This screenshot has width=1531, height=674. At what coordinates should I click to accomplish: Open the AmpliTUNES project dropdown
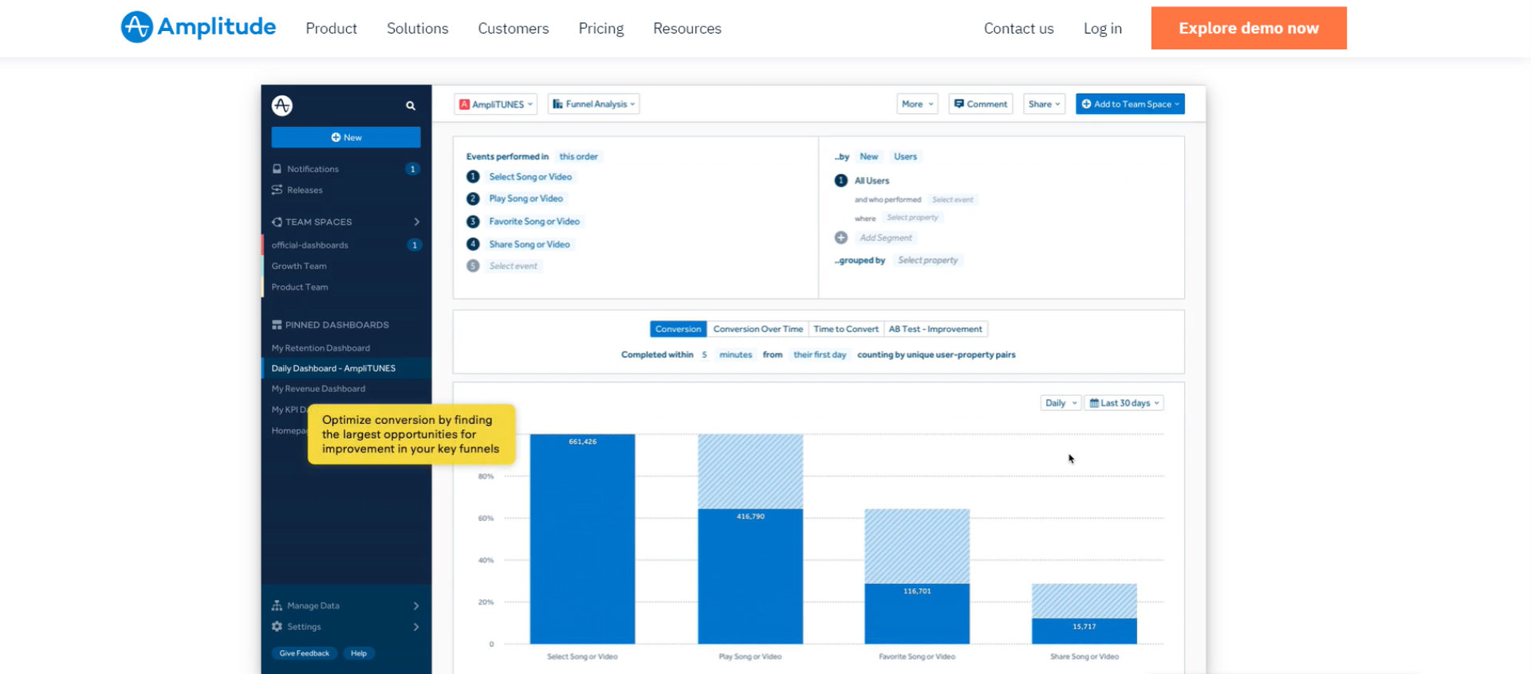coord(495,104)
